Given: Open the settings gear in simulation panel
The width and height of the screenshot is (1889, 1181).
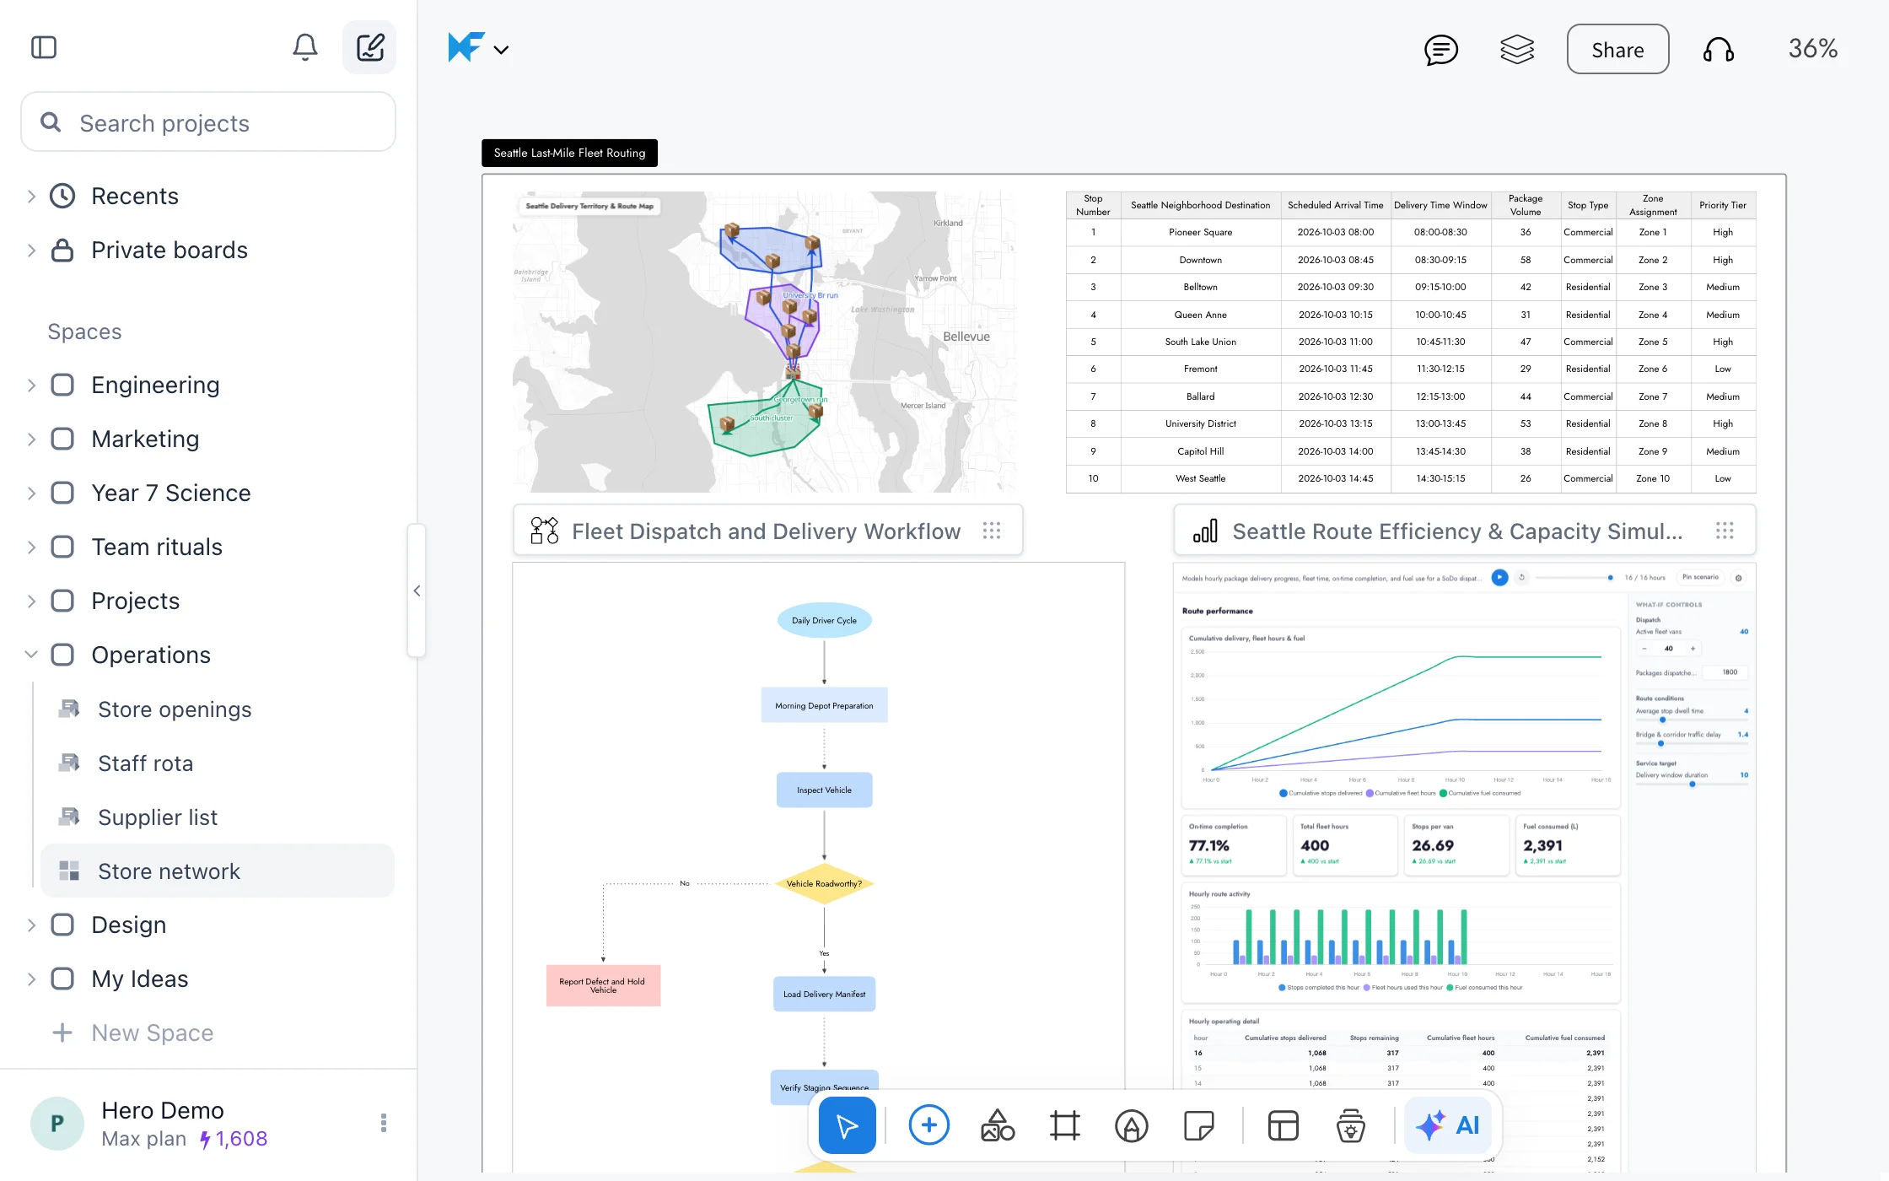Looking at the screenshot, I should point(1739,578).
